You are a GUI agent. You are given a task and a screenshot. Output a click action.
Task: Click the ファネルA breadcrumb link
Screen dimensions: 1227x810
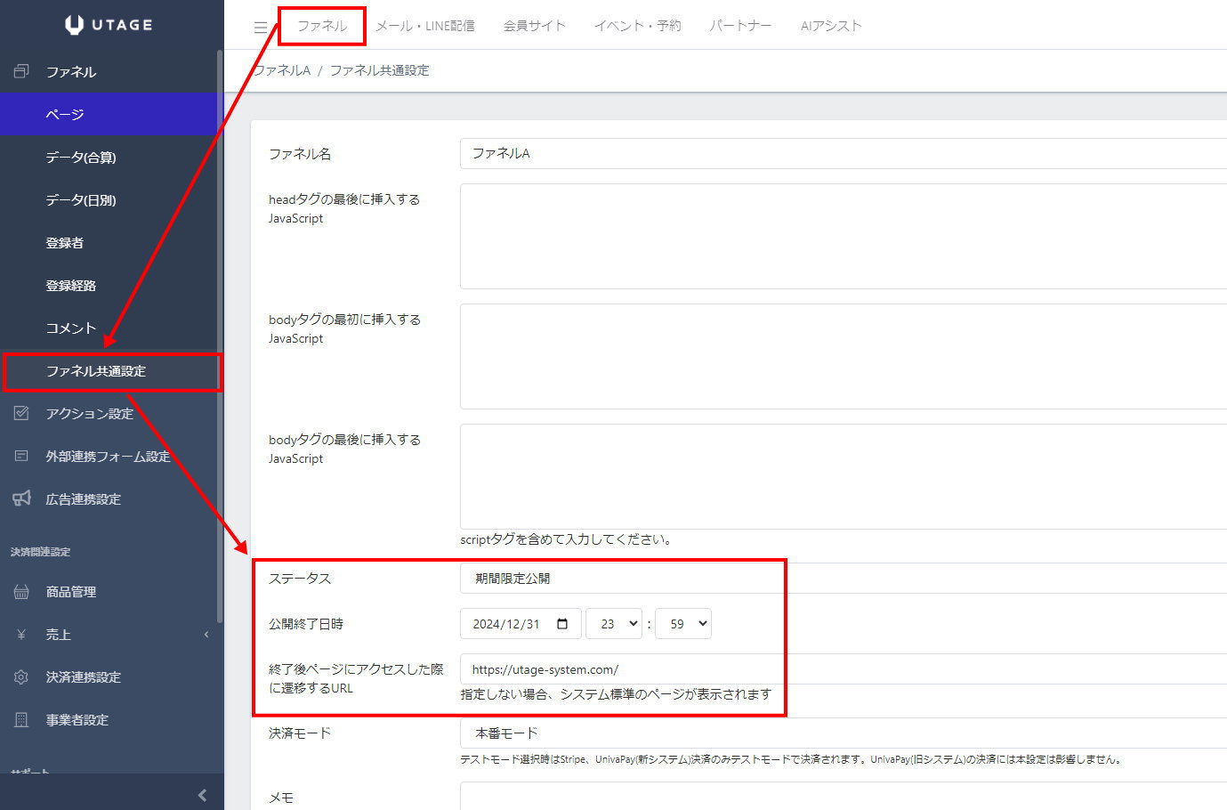tap(280, 69)
